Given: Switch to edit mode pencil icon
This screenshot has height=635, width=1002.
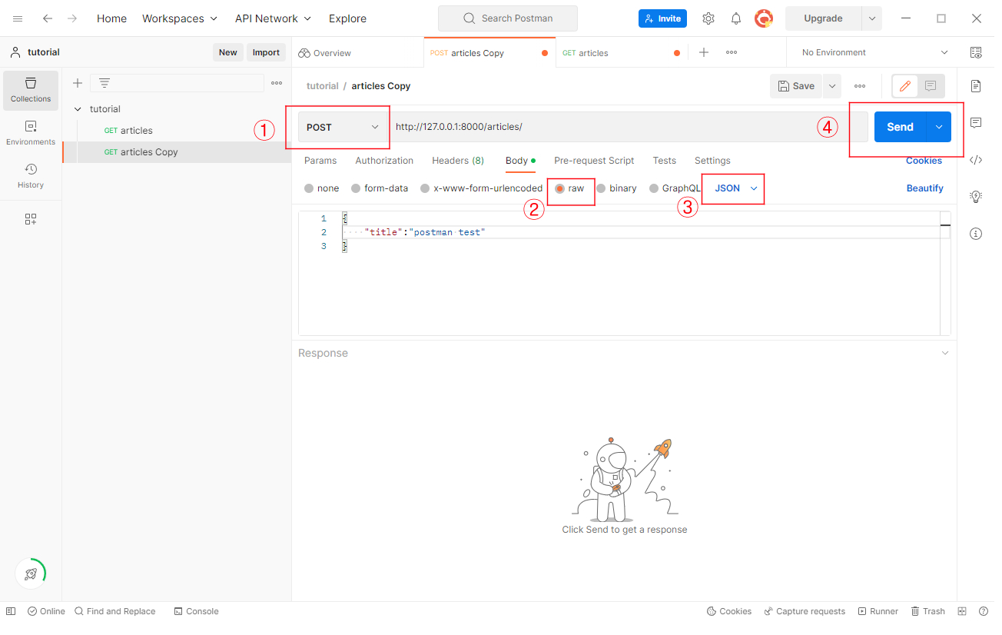Looking at the screenshot, I should [905, 86].
